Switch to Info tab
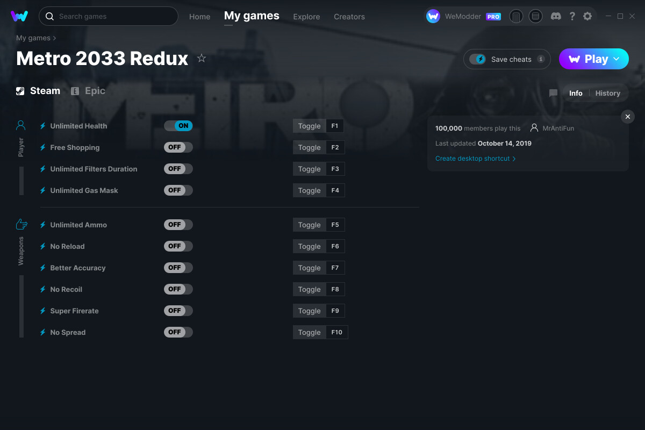645x430 pixels. point(576,93)
